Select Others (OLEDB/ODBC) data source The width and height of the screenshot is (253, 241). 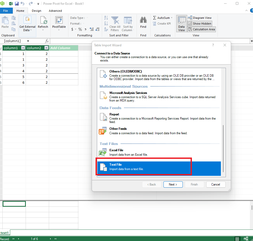pyautogui.click(x=159, y=75)
